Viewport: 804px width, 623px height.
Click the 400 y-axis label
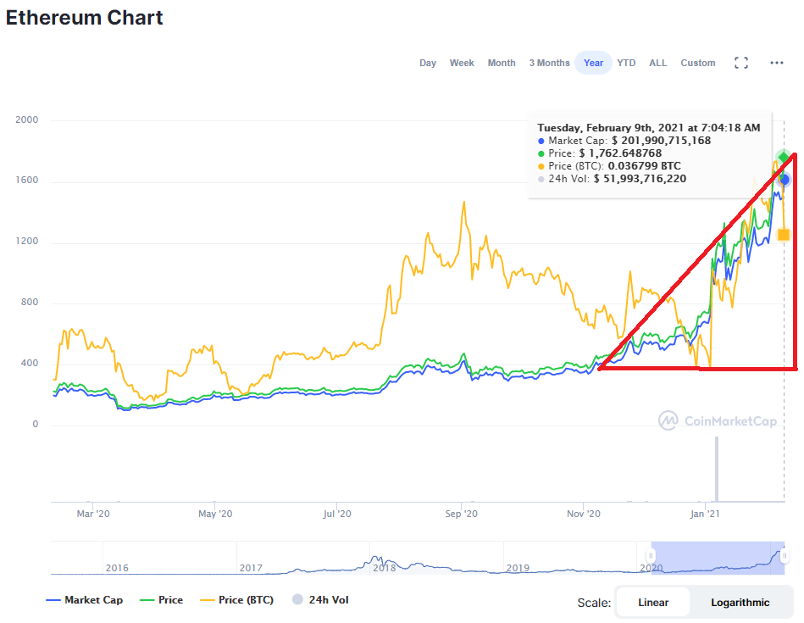(29, 364)
